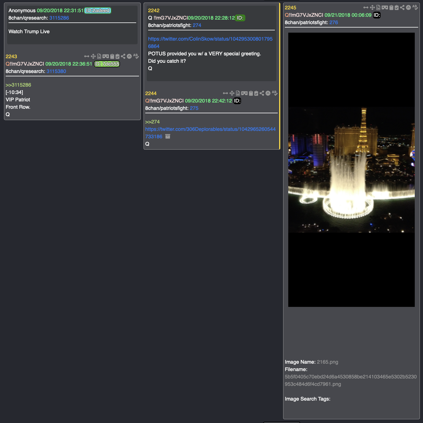The height and width of the screenshot is (423, 423).
Task: Click the share icon on post 2244
Action: [262, 93]
